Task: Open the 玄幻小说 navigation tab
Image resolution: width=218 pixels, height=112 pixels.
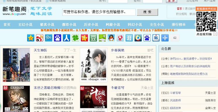Action: click(x=25, y=24)
